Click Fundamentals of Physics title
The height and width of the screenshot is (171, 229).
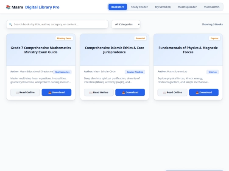click(188, 50)
